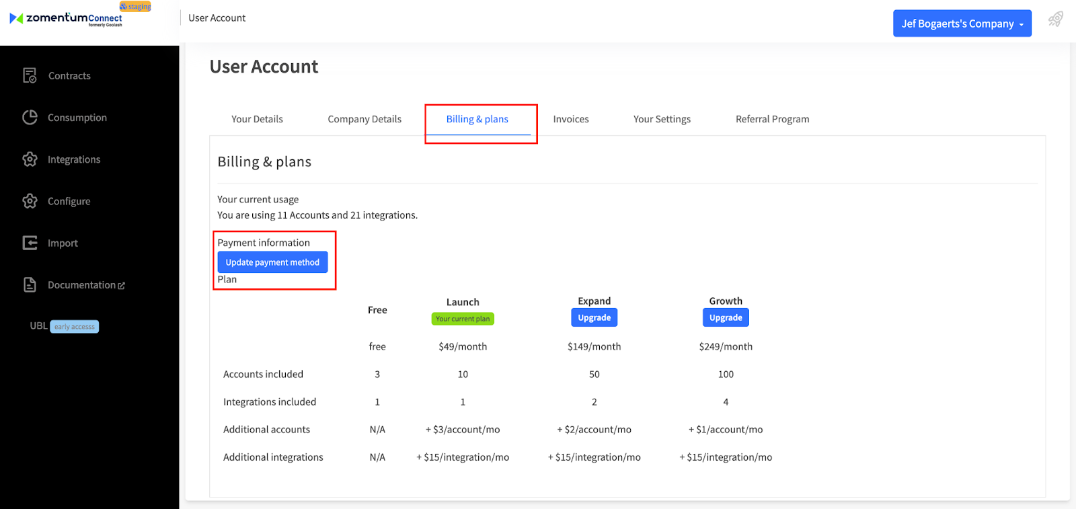This screenshot has width=1076, height=509.
Task: Select the Billing & plans tab
Action: [x=477, y=119]
